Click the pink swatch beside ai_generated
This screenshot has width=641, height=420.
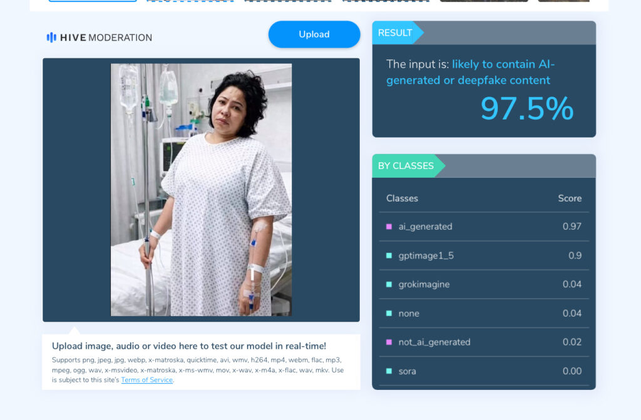pyautogui.click(x=389, y=227)
